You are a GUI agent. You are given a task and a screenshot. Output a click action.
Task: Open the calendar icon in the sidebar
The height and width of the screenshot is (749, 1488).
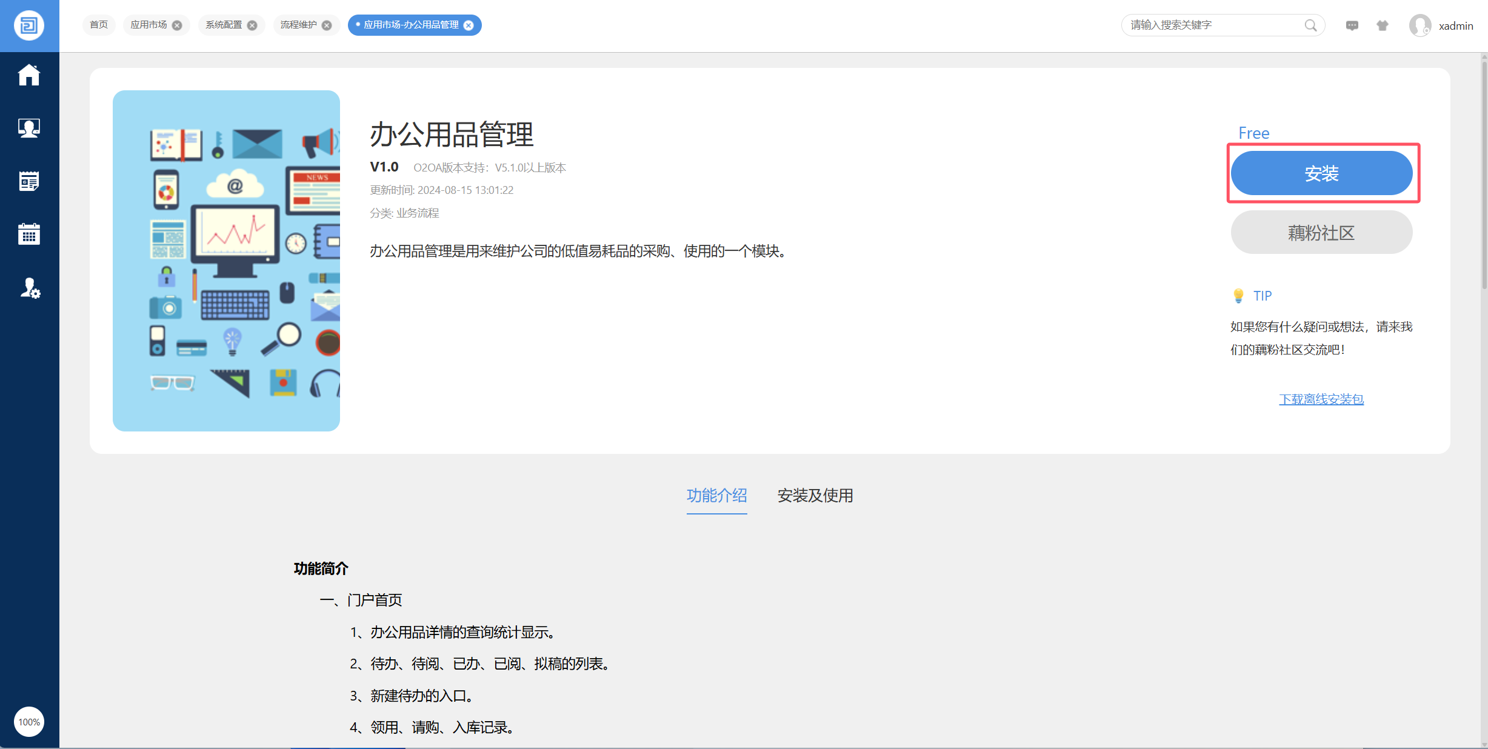coord(28,234)
